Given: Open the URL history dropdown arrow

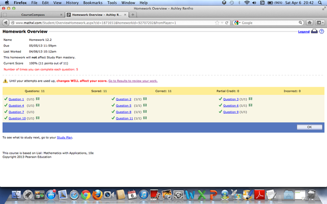Looking at the screenshot, I should click(x=222, y=23).
